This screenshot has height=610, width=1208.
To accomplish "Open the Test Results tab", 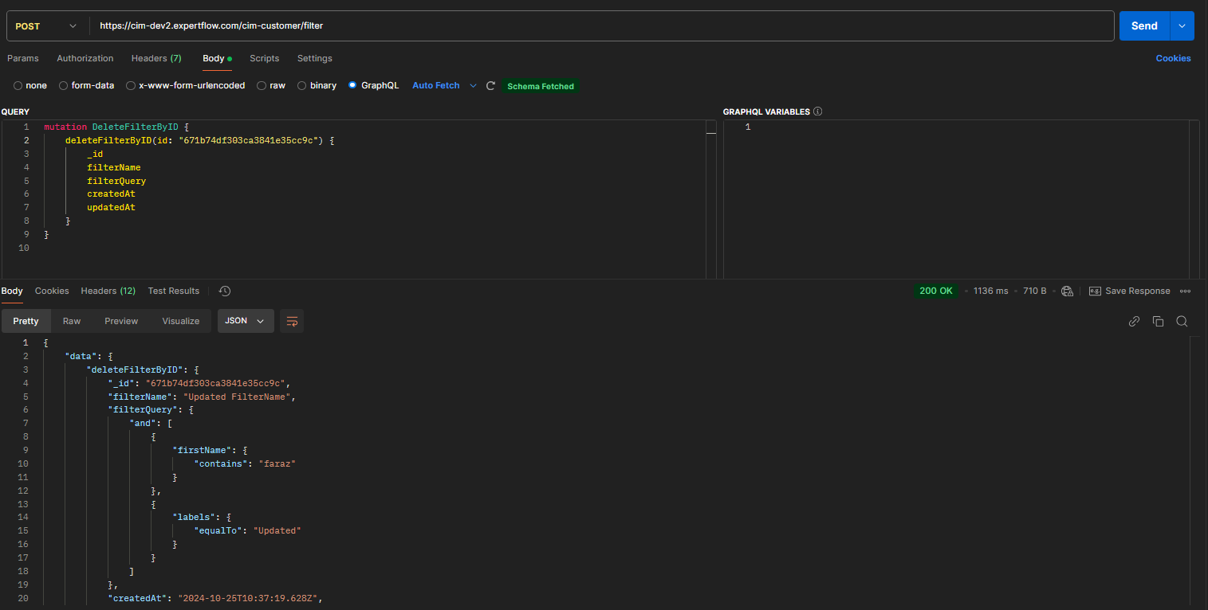I will (x=173, y=291).
